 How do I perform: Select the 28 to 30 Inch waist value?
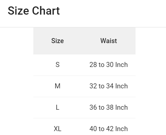click(109, 65)
